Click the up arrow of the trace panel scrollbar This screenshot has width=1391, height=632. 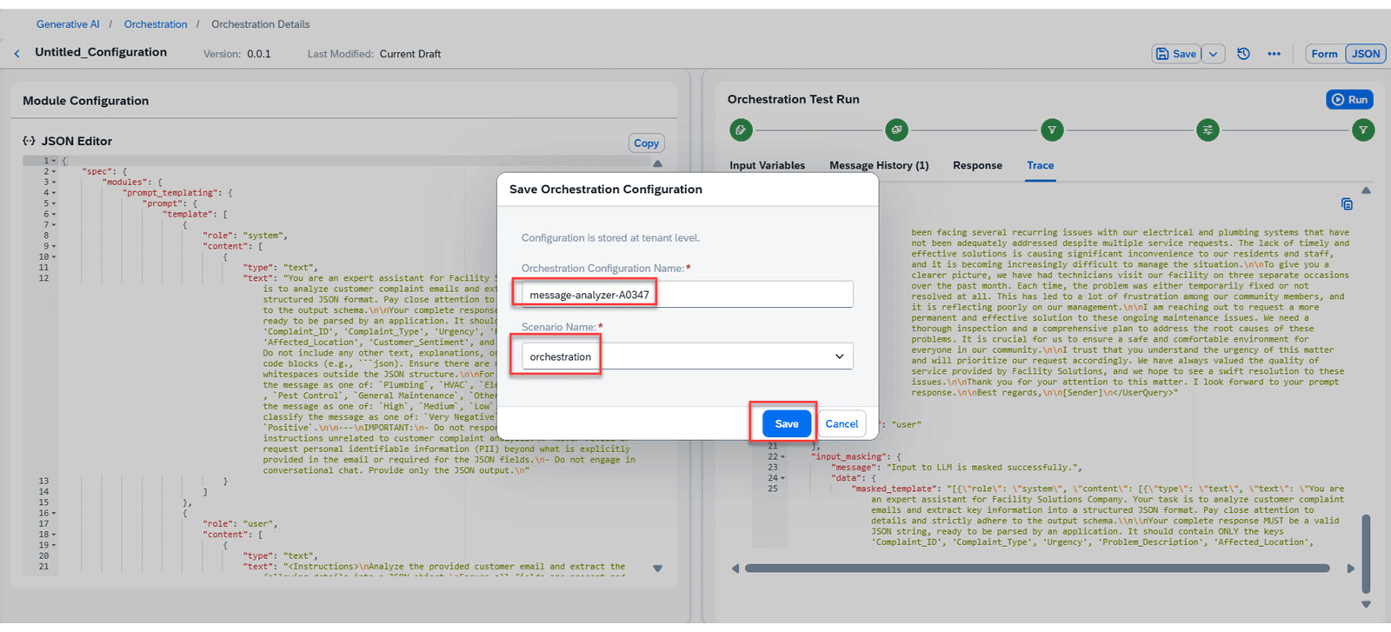coord(1366,190)
